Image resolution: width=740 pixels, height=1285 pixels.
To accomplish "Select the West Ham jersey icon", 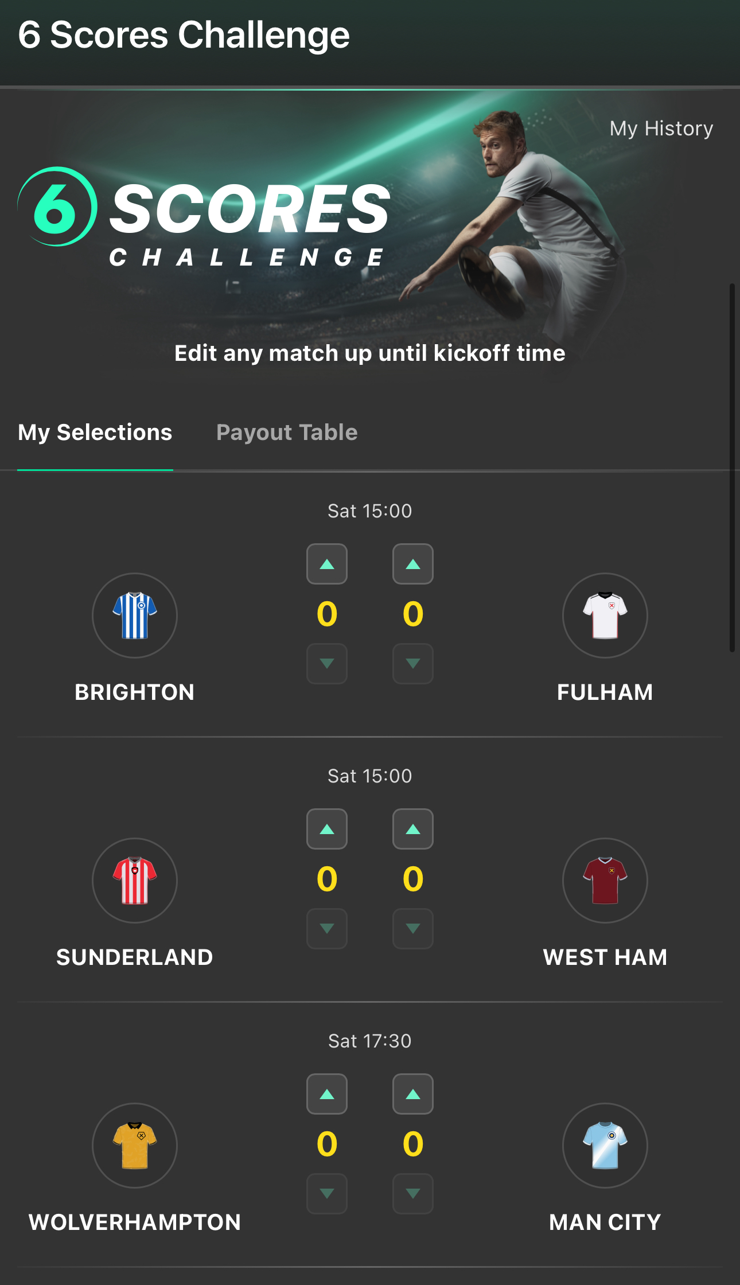I will 605,881.
